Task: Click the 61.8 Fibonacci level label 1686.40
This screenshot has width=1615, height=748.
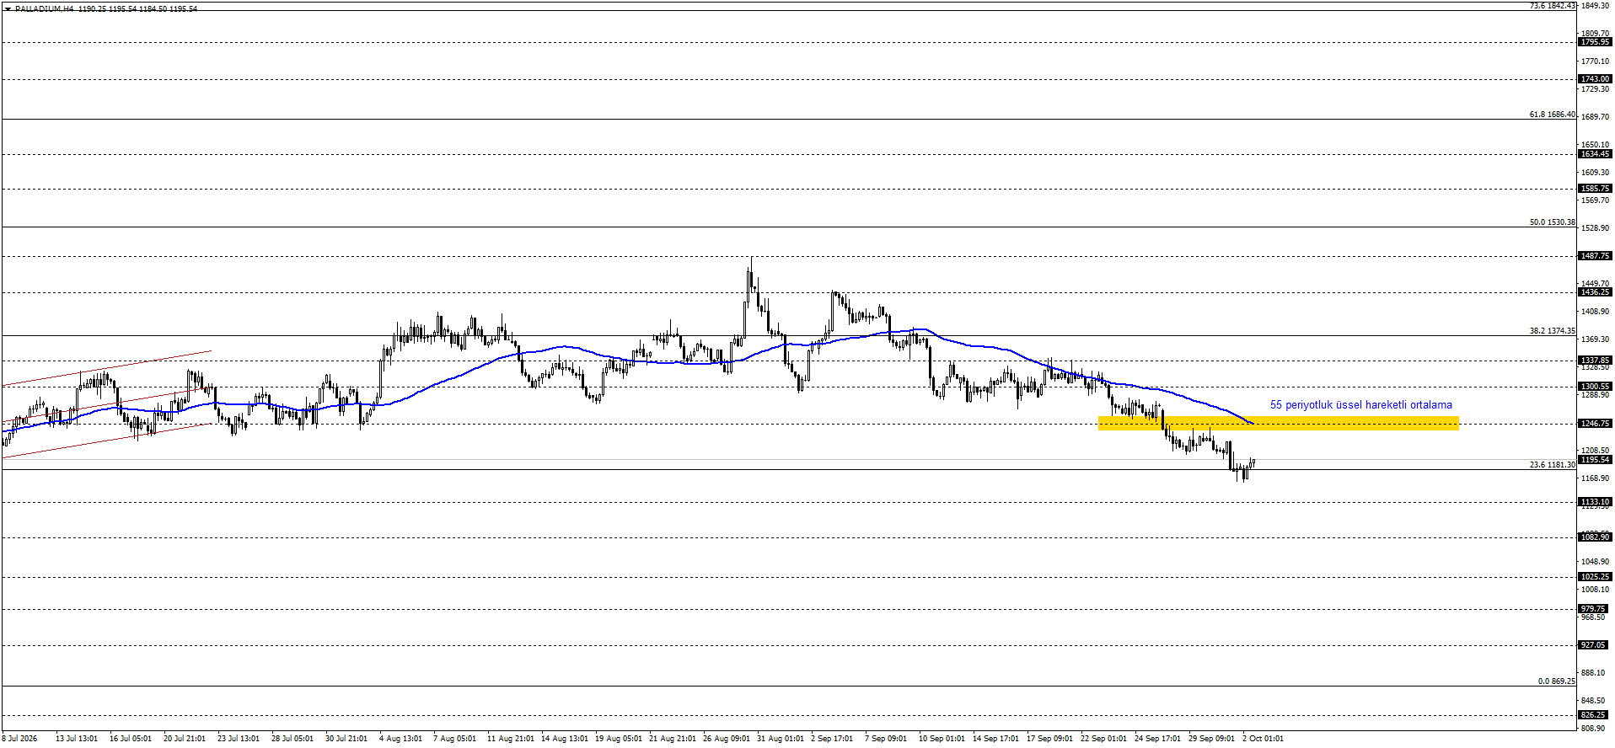Action: pos(1552,115)
